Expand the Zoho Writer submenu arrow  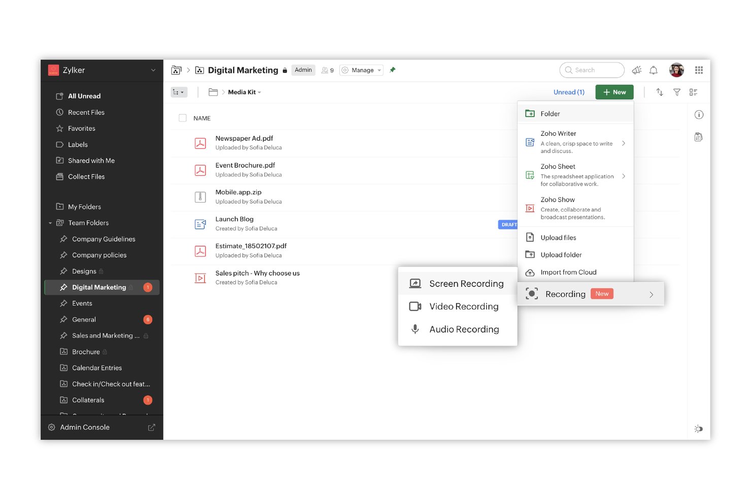pyautogui.click(x=624, y=143)
